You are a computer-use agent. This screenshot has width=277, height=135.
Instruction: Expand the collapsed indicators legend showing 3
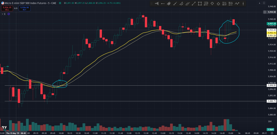(3, 14)
